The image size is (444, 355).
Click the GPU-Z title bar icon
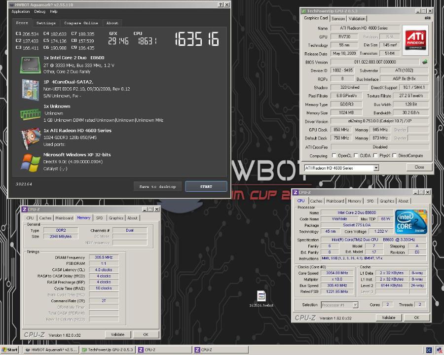click(x=304, y=11)
